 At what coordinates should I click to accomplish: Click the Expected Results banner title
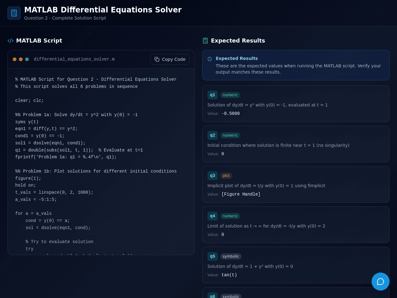[237, 58]
